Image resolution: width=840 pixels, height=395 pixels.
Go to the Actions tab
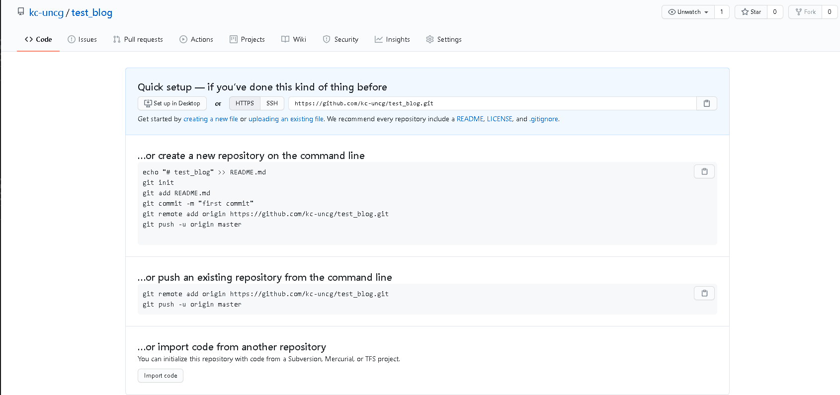coord(196,39)
